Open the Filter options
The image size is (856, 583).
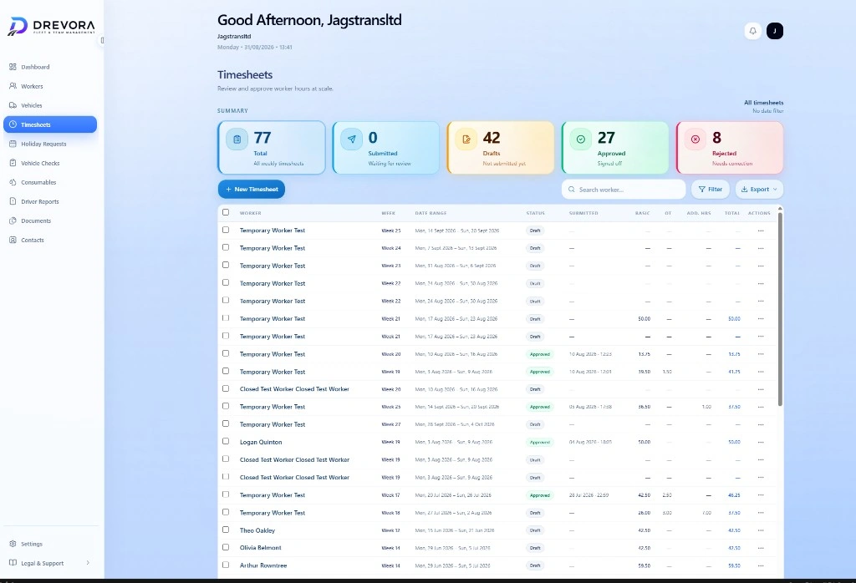(711, 190)
